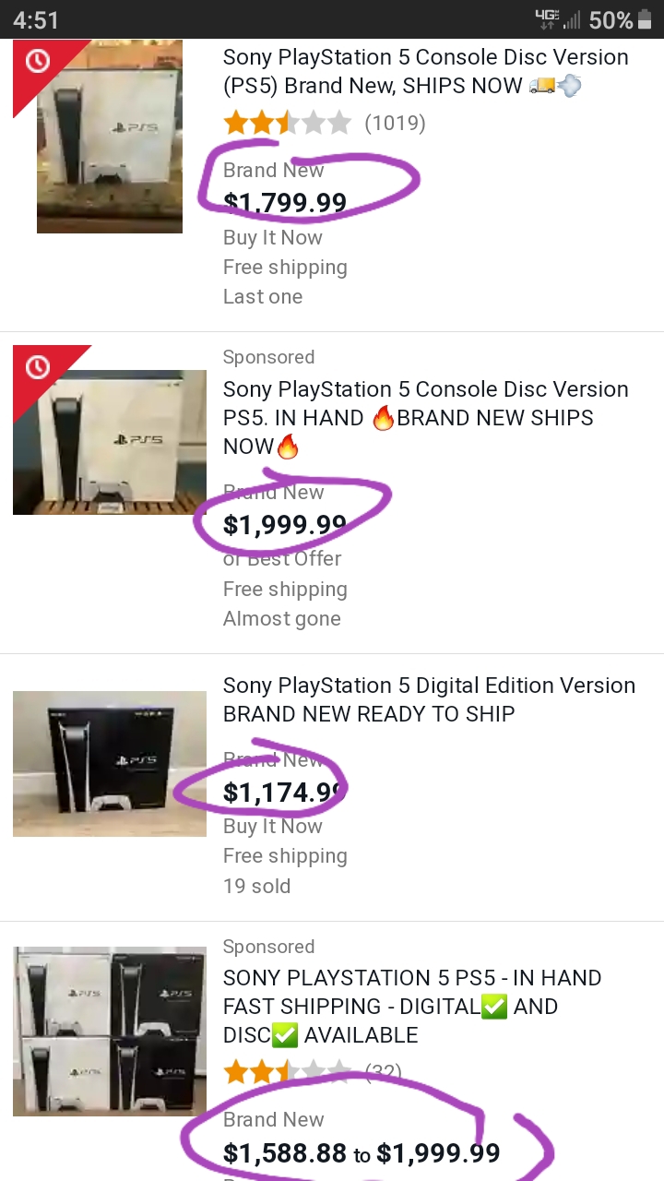Open the PS5 Disc Version SHIPS NOW listing title
Screen dimensions: 664x1181
tap(425, 71)
